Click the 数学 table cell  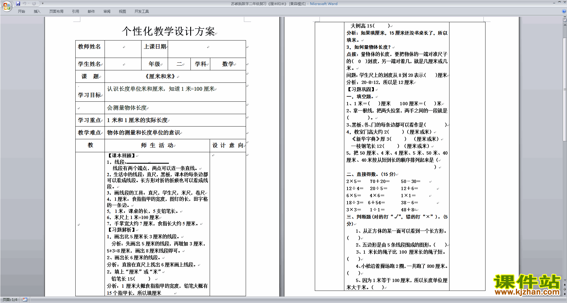[228, 64]
